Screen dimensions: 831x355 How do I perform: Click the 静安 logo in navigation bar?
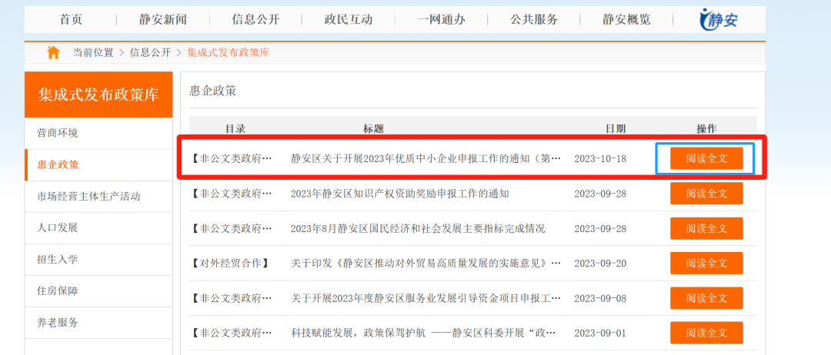[x=719, y=20]
